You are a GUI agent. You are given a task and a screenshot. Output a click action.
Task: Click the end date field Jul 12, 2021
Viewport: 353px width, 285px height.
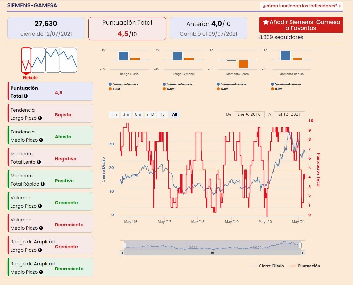pos(289,114)
